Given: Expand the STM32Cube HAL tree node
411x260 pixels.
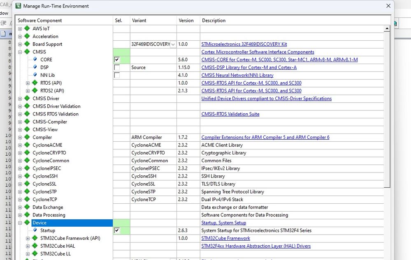Looking at the screenshot, I should 28,246.
